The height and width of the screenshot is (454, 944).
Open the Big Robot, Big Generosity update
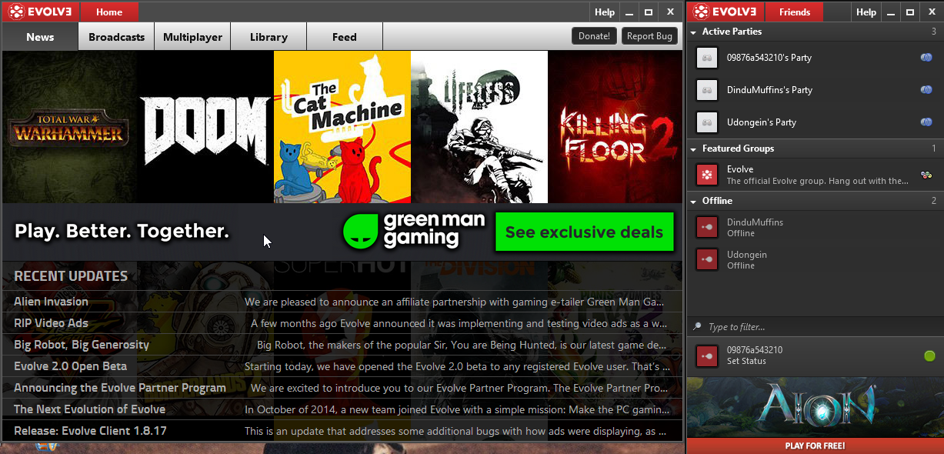[342, 345]
